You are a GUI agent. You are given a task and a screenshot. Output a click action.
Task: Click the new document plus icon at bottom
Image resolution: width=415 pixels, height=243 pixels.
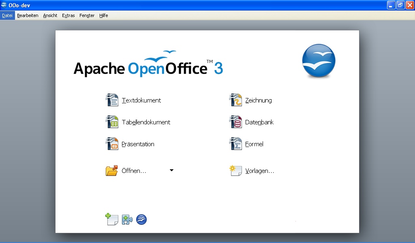point(112,219)
